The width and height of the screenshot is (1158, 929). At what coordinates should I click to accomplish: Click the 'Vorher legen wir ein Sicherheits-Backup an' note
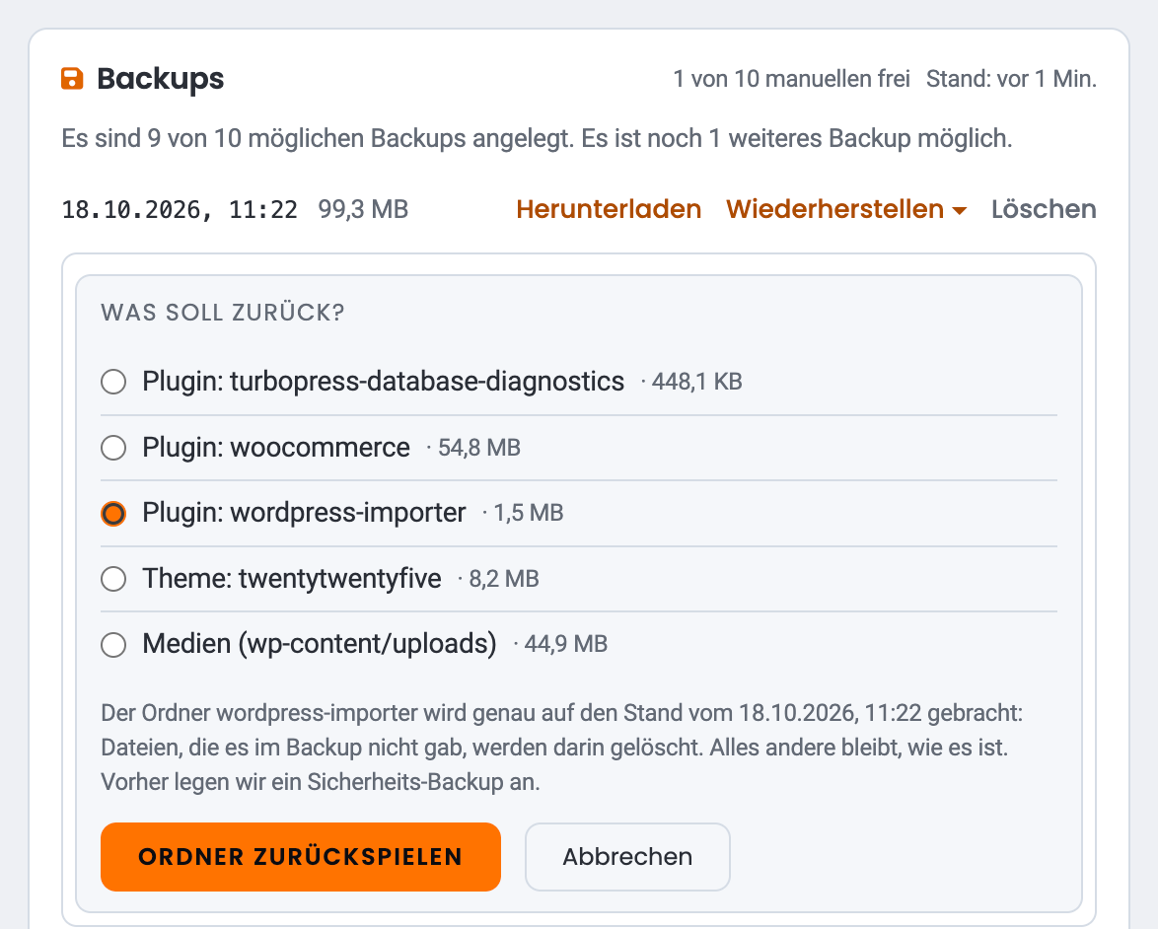coord(321,781)
